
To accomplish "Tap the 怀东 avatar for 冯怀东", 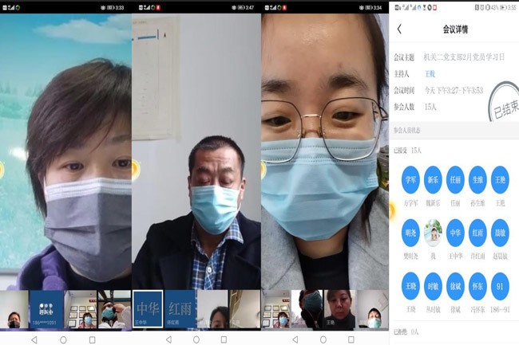I will (x=477, y=286).
